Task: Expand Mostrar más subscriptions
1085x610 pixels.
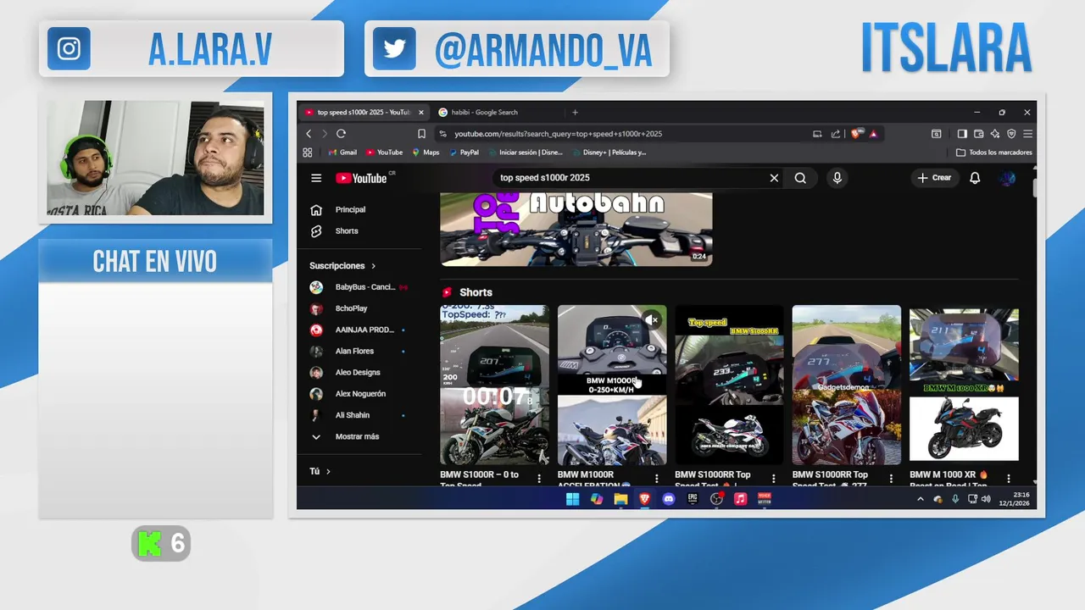Action: click(x=357, y=436)
